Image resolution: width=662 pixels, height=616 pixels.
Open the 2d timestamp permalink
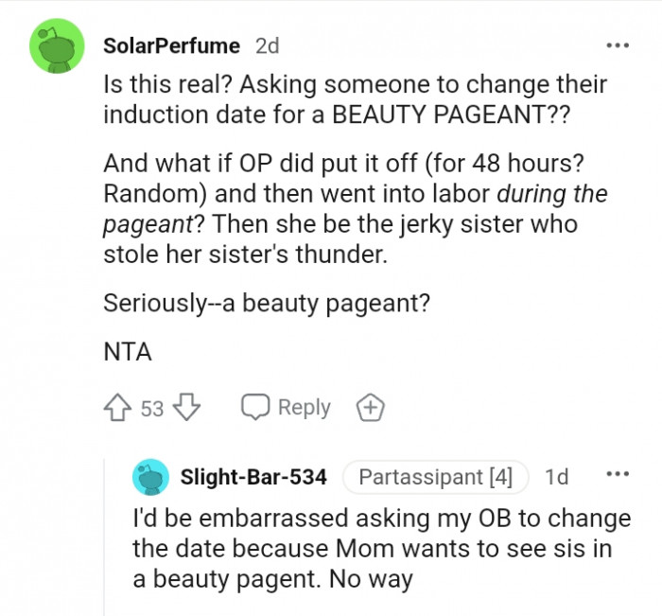[267, 45]
